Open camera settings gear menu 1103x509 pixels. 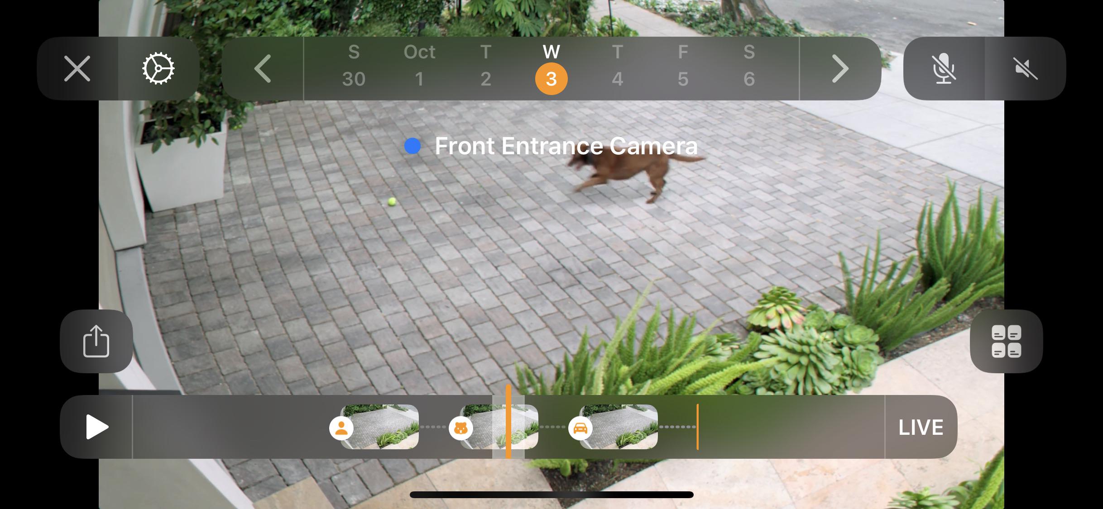tap(158, 69)
